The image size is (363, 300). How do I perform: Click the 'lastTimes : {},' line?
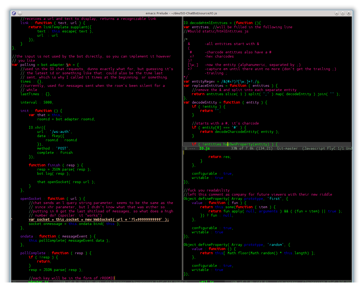click(36, 94)
